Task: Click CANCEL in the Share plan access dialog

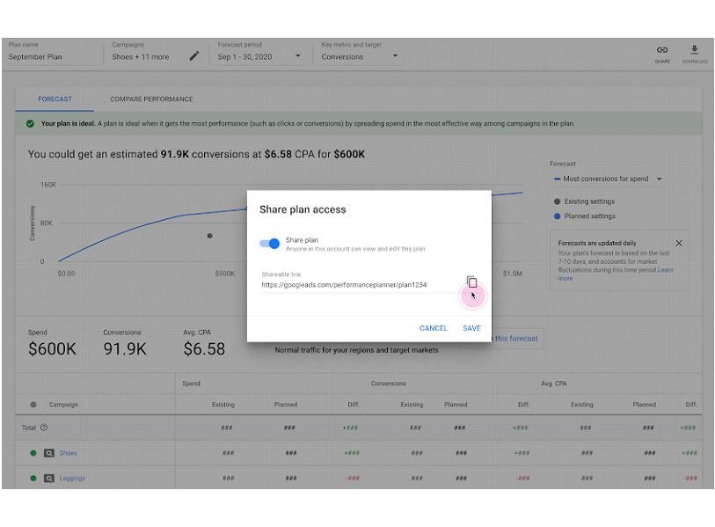Action: tap(434, 328)
